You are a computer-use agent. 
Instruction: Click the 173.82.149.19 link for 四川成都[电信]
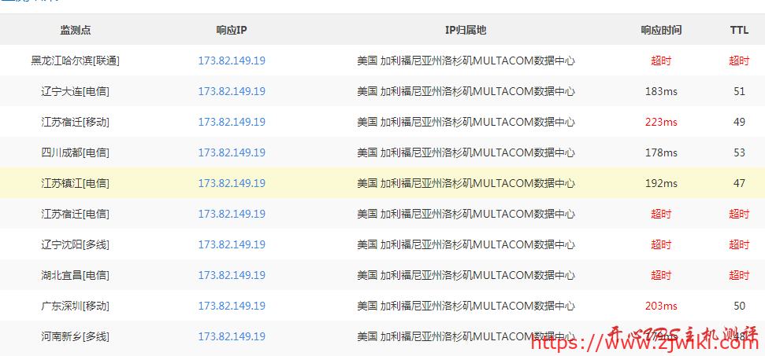pyautogui.click(x=232, y=152)
